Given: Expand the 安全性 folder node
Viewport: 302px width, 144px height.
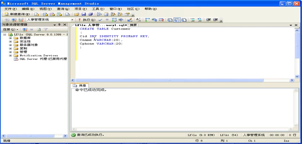Looking at the screenshot, I should [x=10, y=41].
